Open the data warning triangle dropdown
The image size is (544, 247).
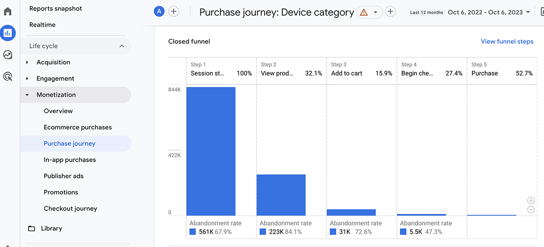click(369, 12)
